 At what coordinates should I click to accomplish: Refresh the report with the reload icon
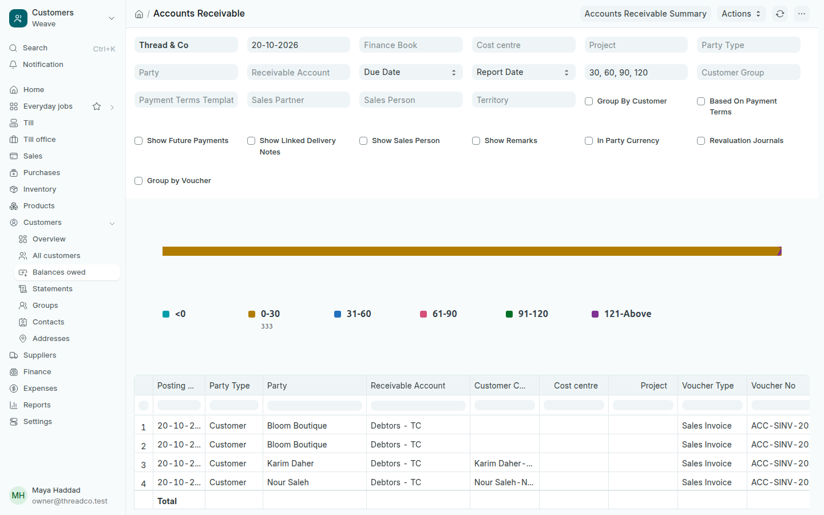tap(780, 14)
